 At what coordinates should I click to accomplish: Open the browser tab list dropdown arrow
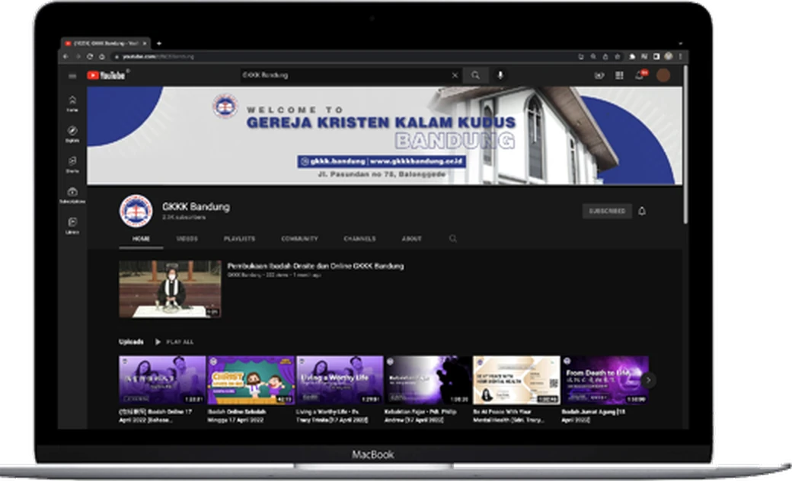(x=680, y=44)
